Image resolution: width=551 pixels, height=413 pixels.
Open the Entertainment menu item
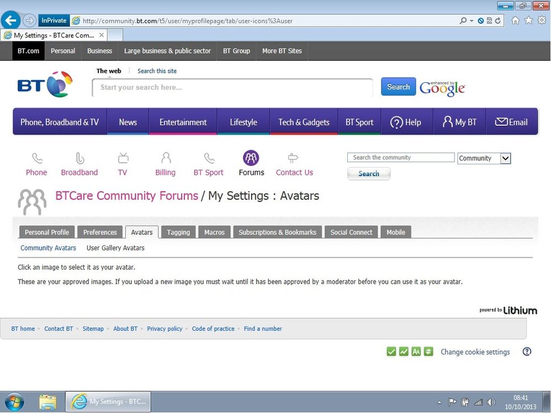tap(183, 122)
